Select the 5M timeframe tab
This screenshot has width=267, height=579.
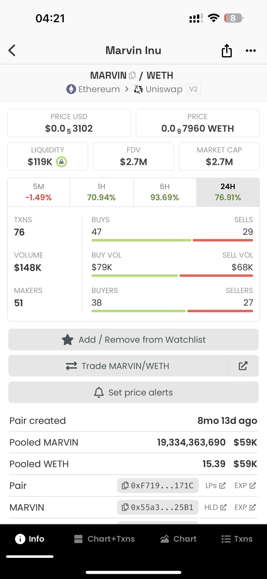pyautogui.click(x=39, y=192)
